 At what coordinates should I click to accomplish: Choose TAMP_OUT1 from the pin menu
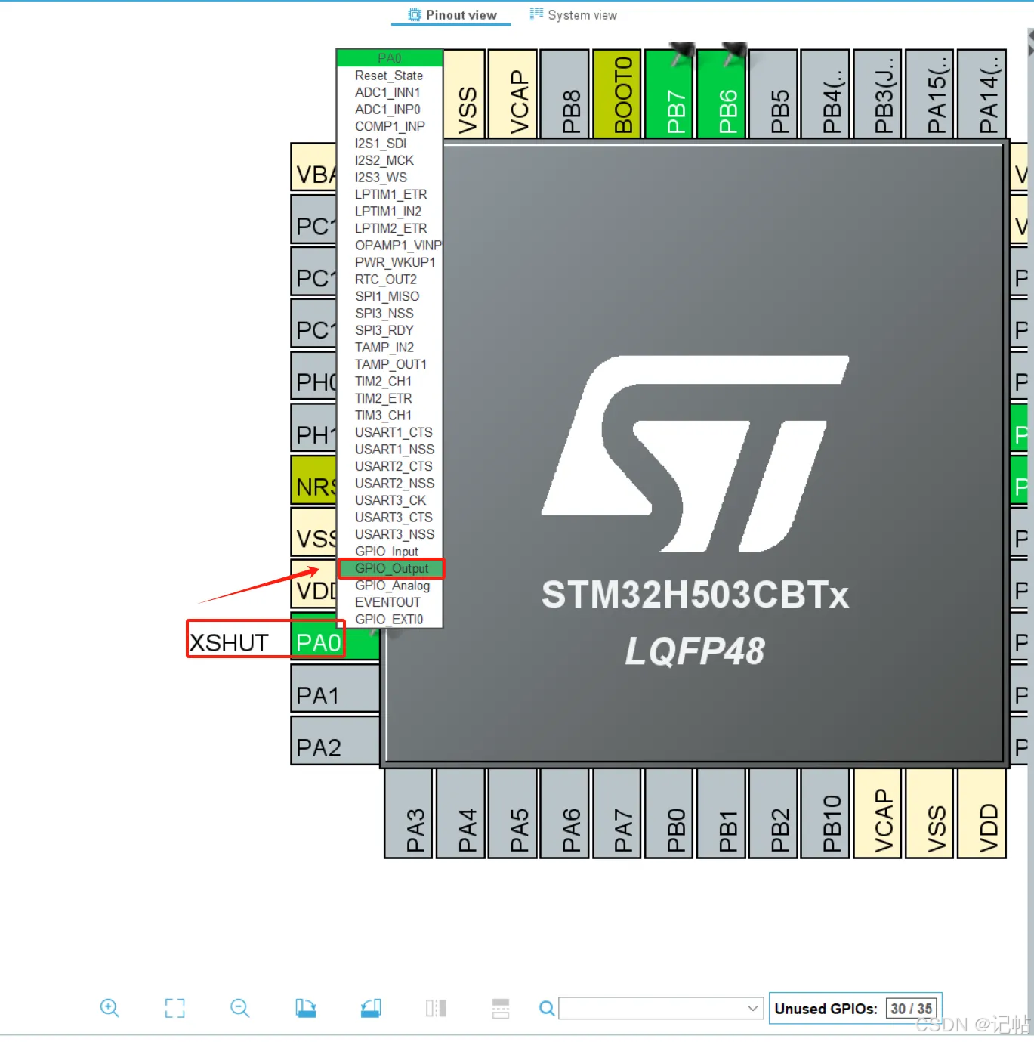389,364
